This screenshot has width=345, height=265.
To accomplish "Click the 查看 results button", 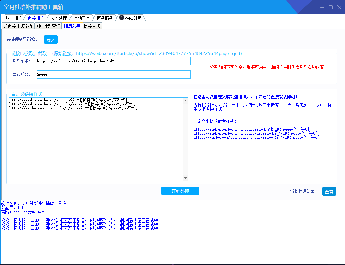I will click(329, 192).
